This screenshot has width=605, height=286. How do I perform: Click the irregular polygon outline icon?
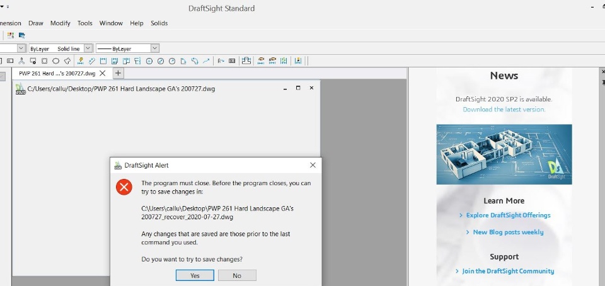coord(67,61)
